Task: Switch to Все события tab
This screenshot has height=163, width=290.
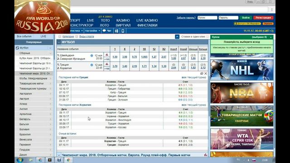Action: click(x=24, y=36)
